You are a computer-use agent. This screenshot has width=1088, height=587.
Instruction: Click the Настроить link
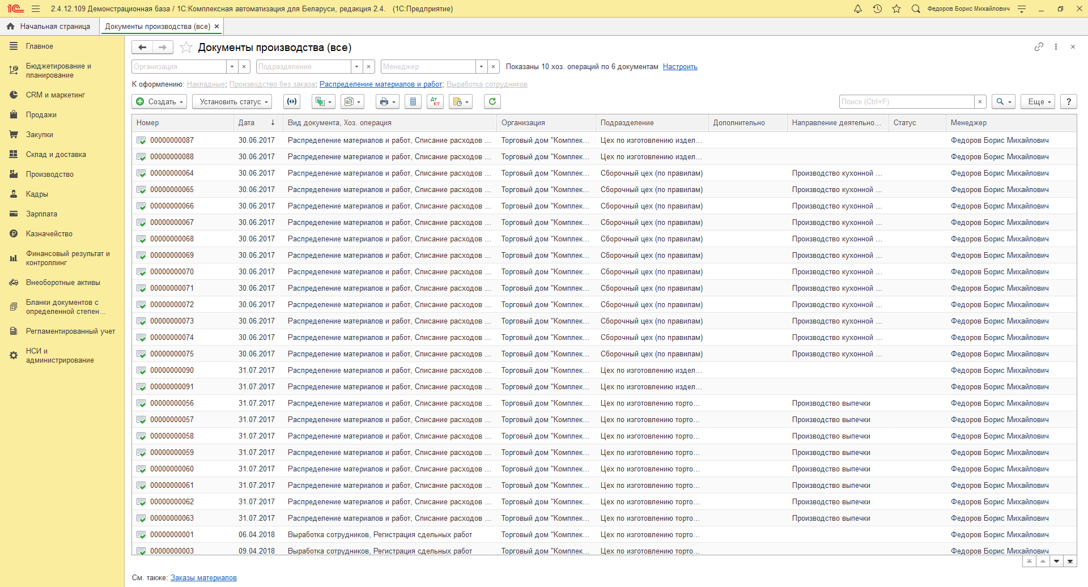click(679, 67)
